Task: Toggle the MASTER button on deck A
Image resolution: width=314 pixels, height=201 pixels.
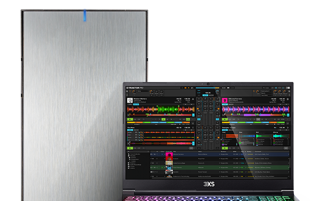Action: point(136,104)
